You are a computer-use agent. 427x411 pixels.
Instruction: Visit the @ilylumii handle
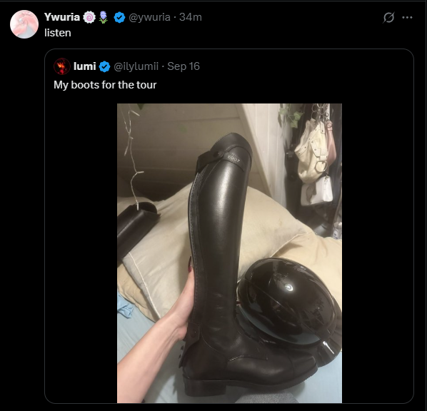[136, 66]
